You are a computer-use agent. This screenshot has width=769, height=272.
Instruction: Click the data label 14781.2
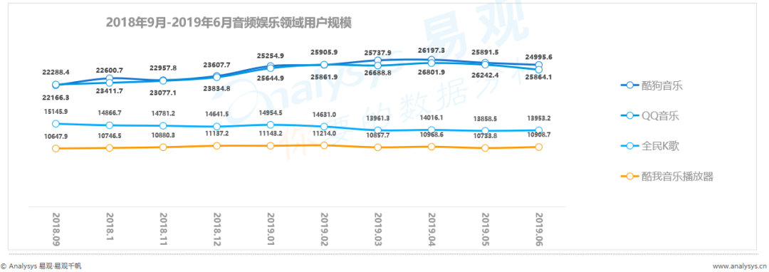tap(163, 114)
